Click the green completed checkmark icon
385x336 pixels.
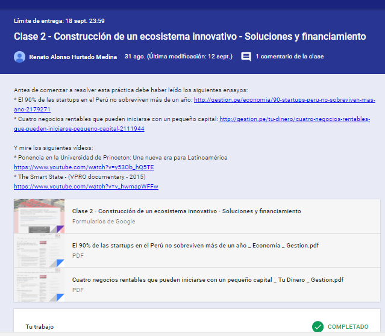(x=318, y=326)
